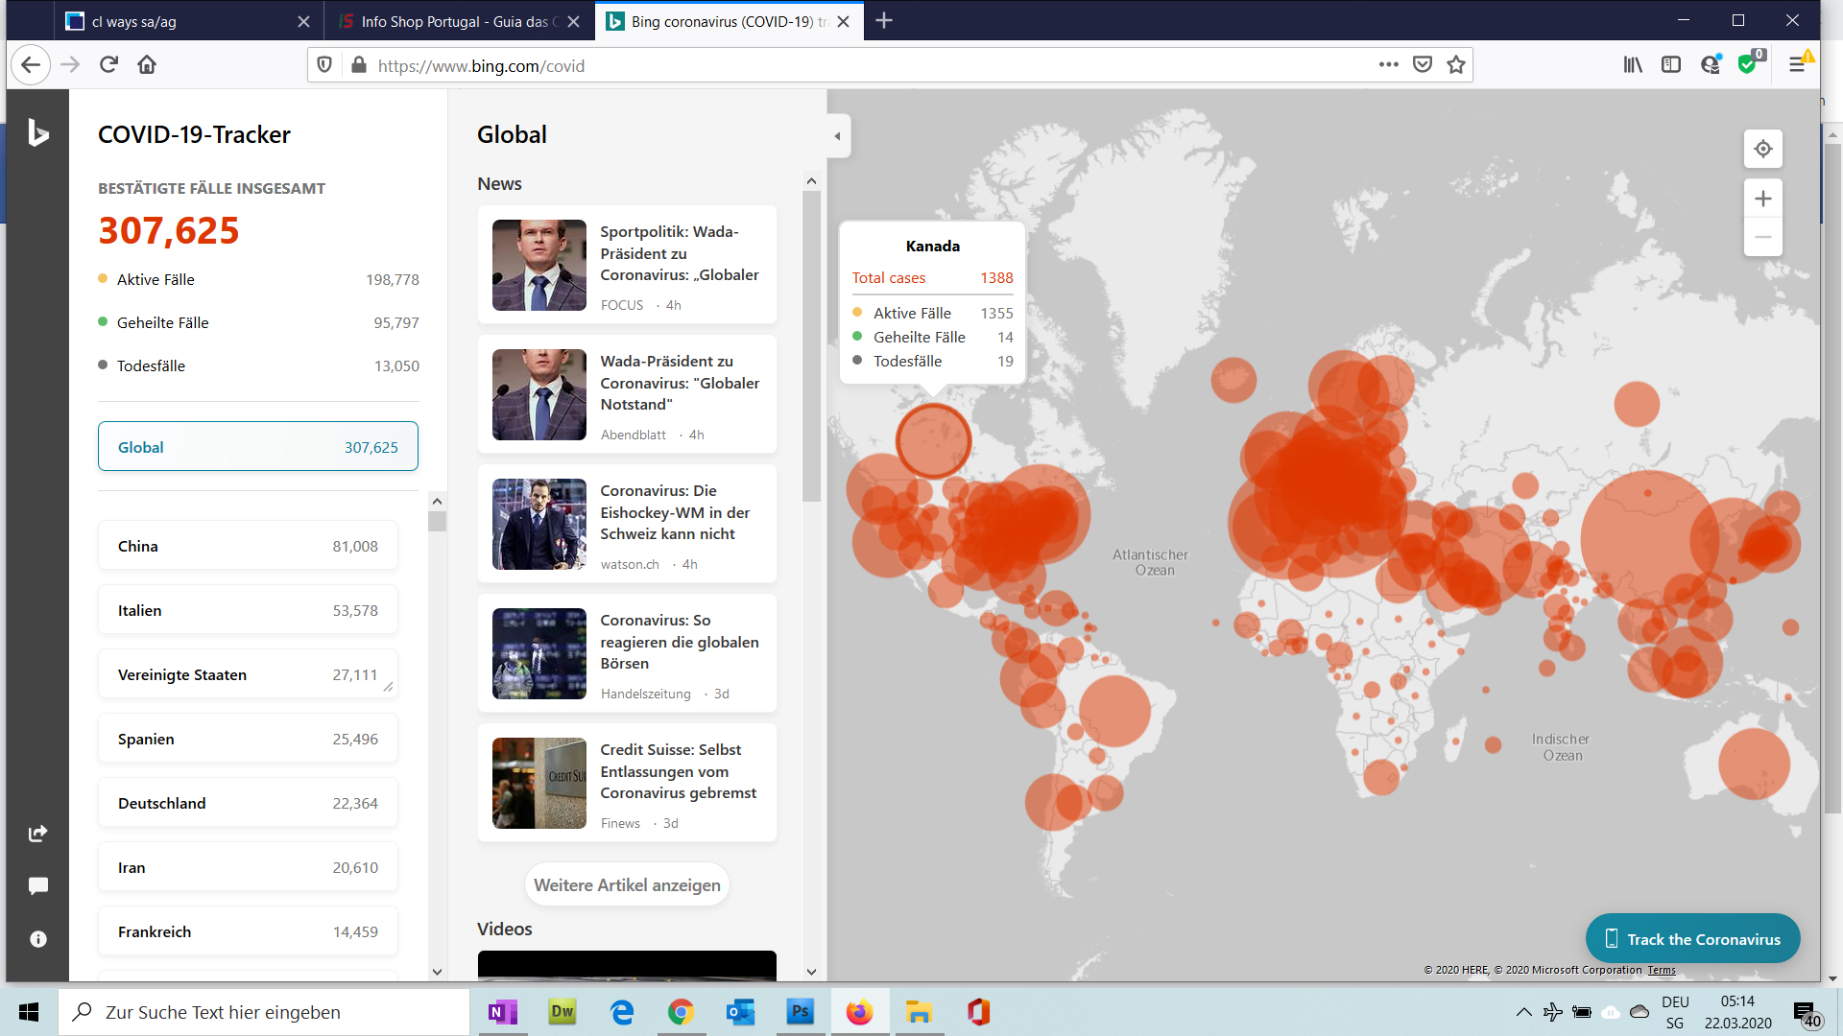Viewport: 1843px width, 1036px height.
Task: Click the browser forward arrow
Action: tap(70, 65)
